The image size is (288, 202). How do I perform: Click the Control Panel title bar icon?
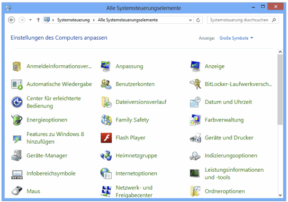tap(8, 8)
